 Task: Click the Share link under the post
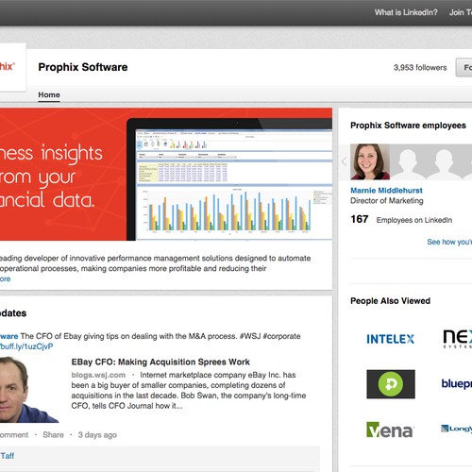coord(53,435)
